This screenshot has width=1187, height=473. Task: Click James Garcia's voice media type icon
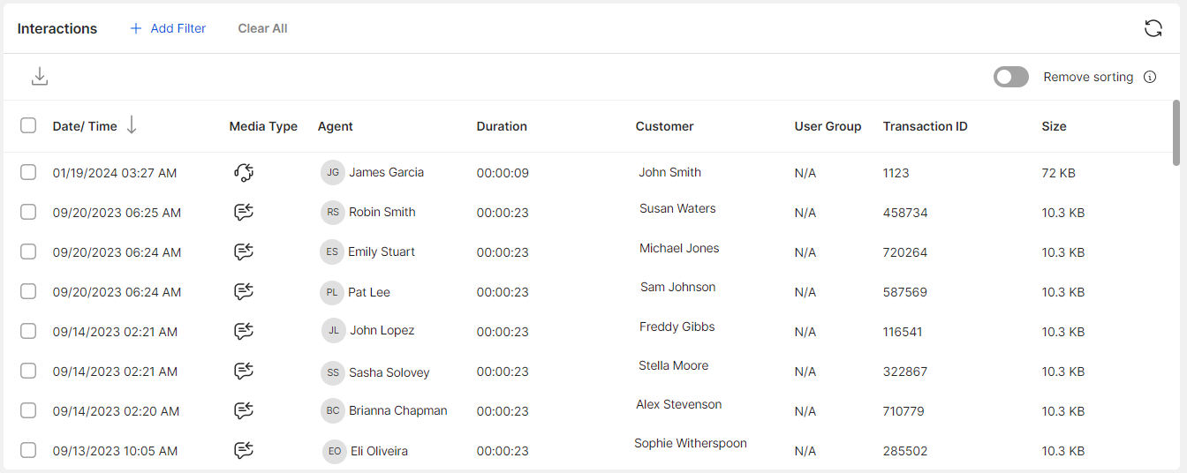point(244,172)
